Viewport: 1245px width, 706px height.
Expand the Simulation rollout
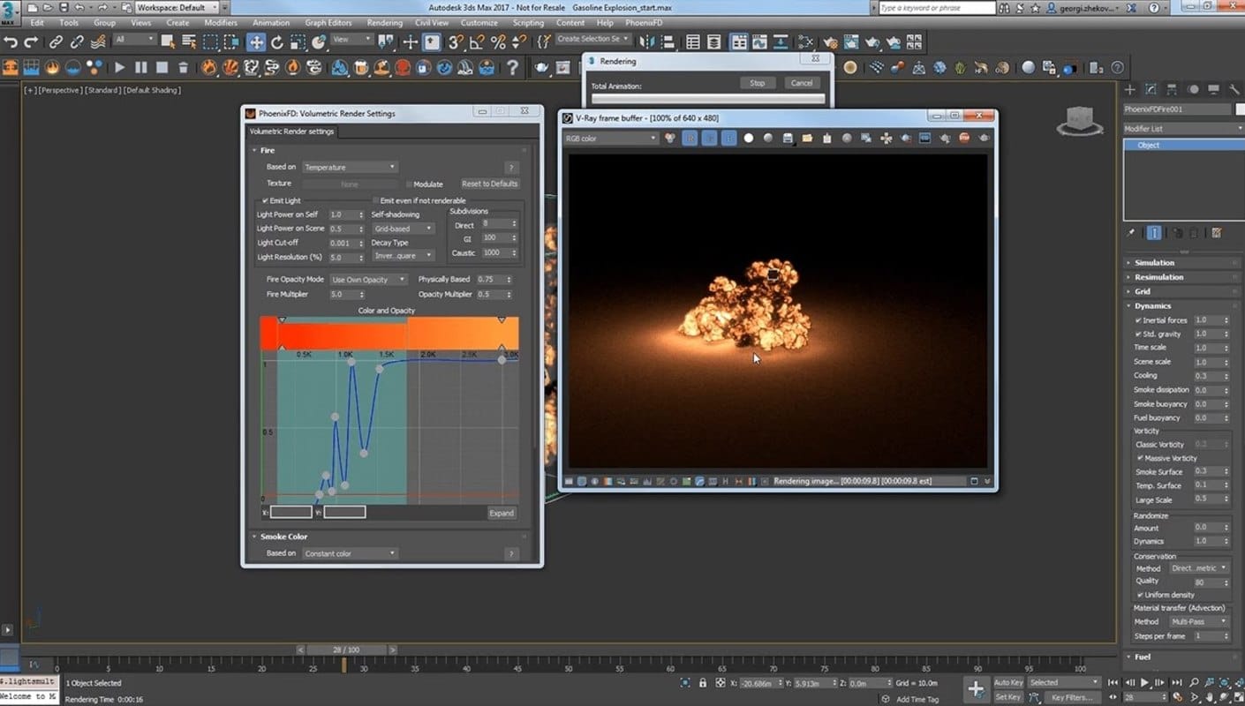[x=1154, y=263]
